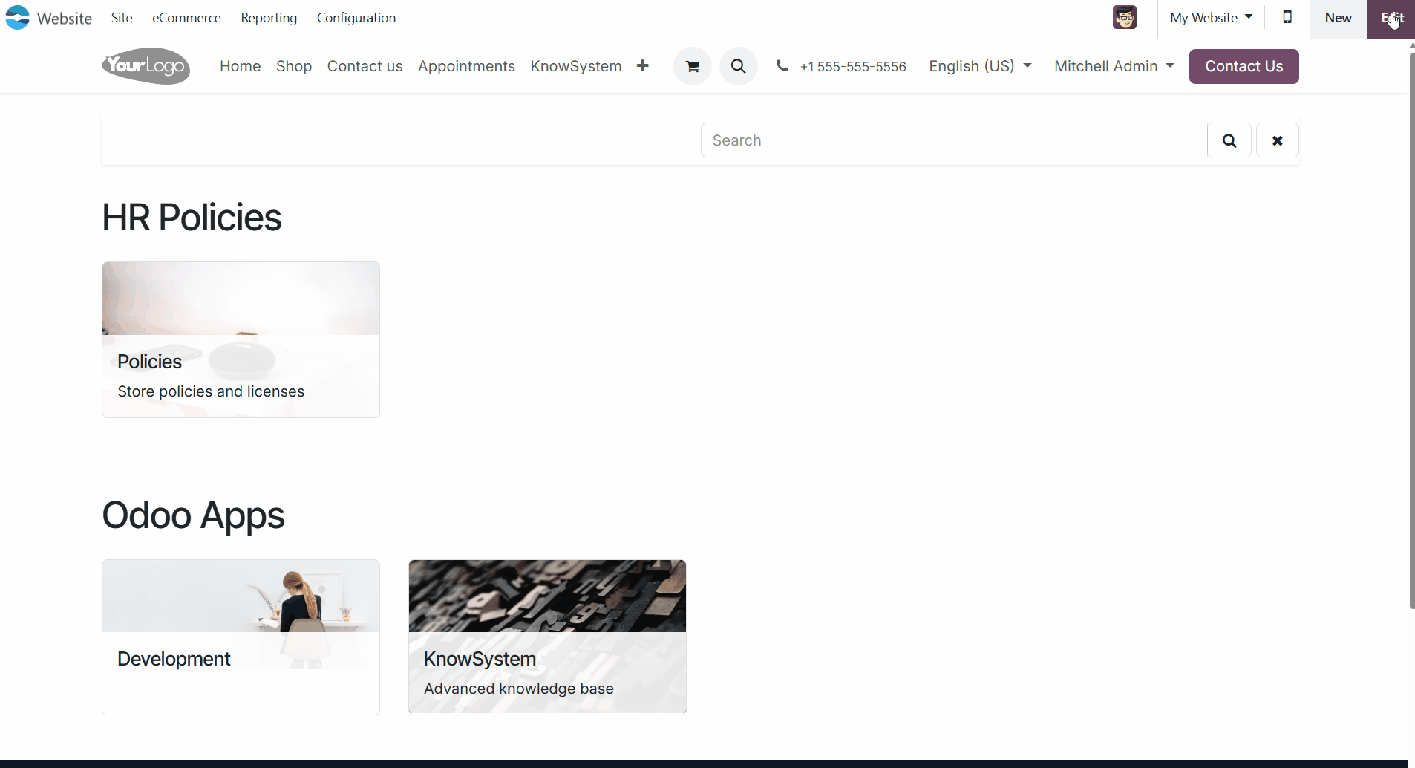This screenshot has width=1415, height=768.
Task: Open the KnowSystem card
Action: (x=547, y=637)
